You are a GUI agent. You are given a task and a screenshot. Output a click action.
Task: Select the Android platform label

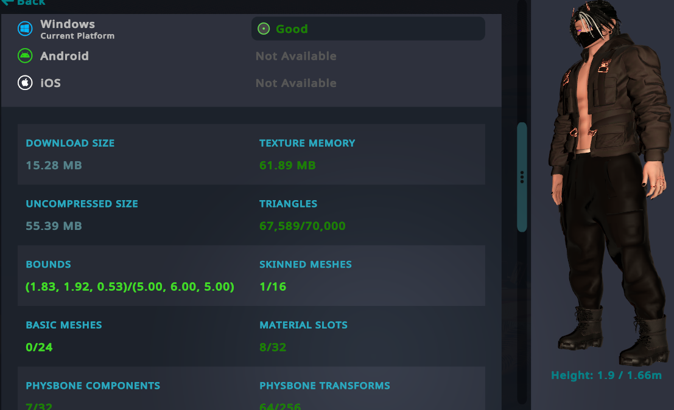pyautogui.click(x=65, y=56)
